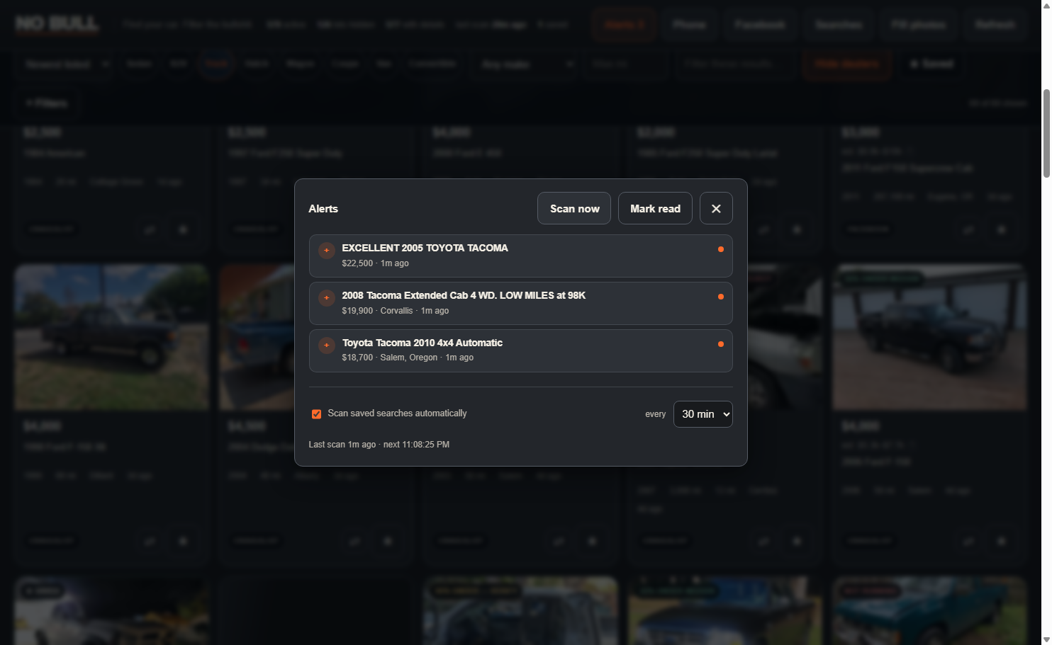The width and height of the screenshot is (1052, 645).
Task: Click the NO BULL logo behind the dialog
Action: tap(57, 24)
